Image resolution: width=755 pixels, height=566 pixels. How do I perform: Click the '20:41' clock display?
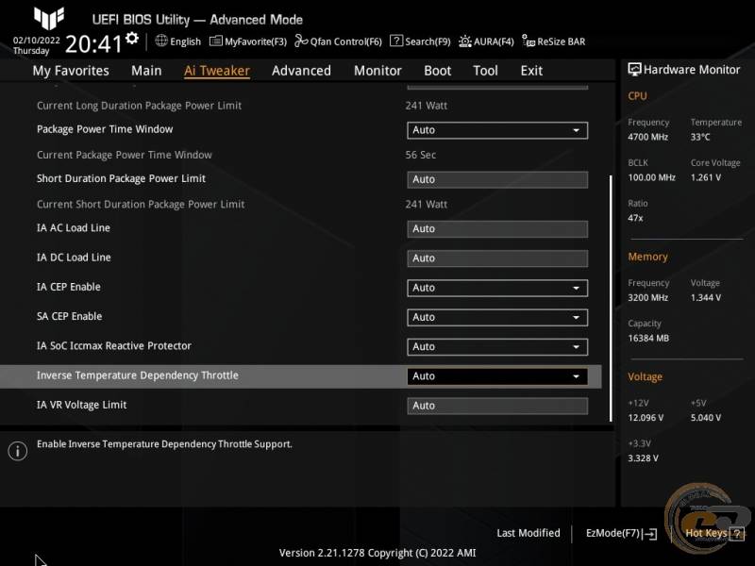[x=93, y=44]
